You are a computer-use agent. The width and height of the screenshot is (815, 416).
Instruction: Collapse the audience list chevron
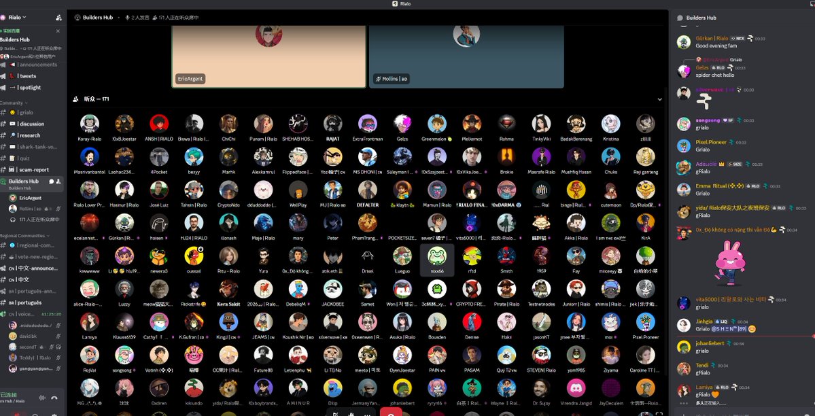659,99
